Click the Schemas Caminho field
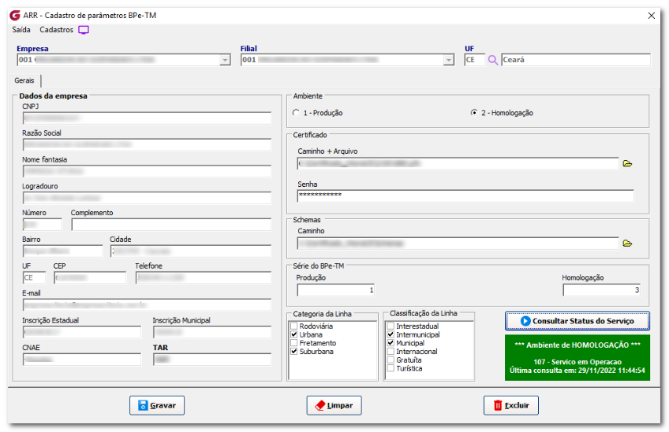The height and width of the screenshot is (432, 669). pyautogui.click(x=458, y=244)
